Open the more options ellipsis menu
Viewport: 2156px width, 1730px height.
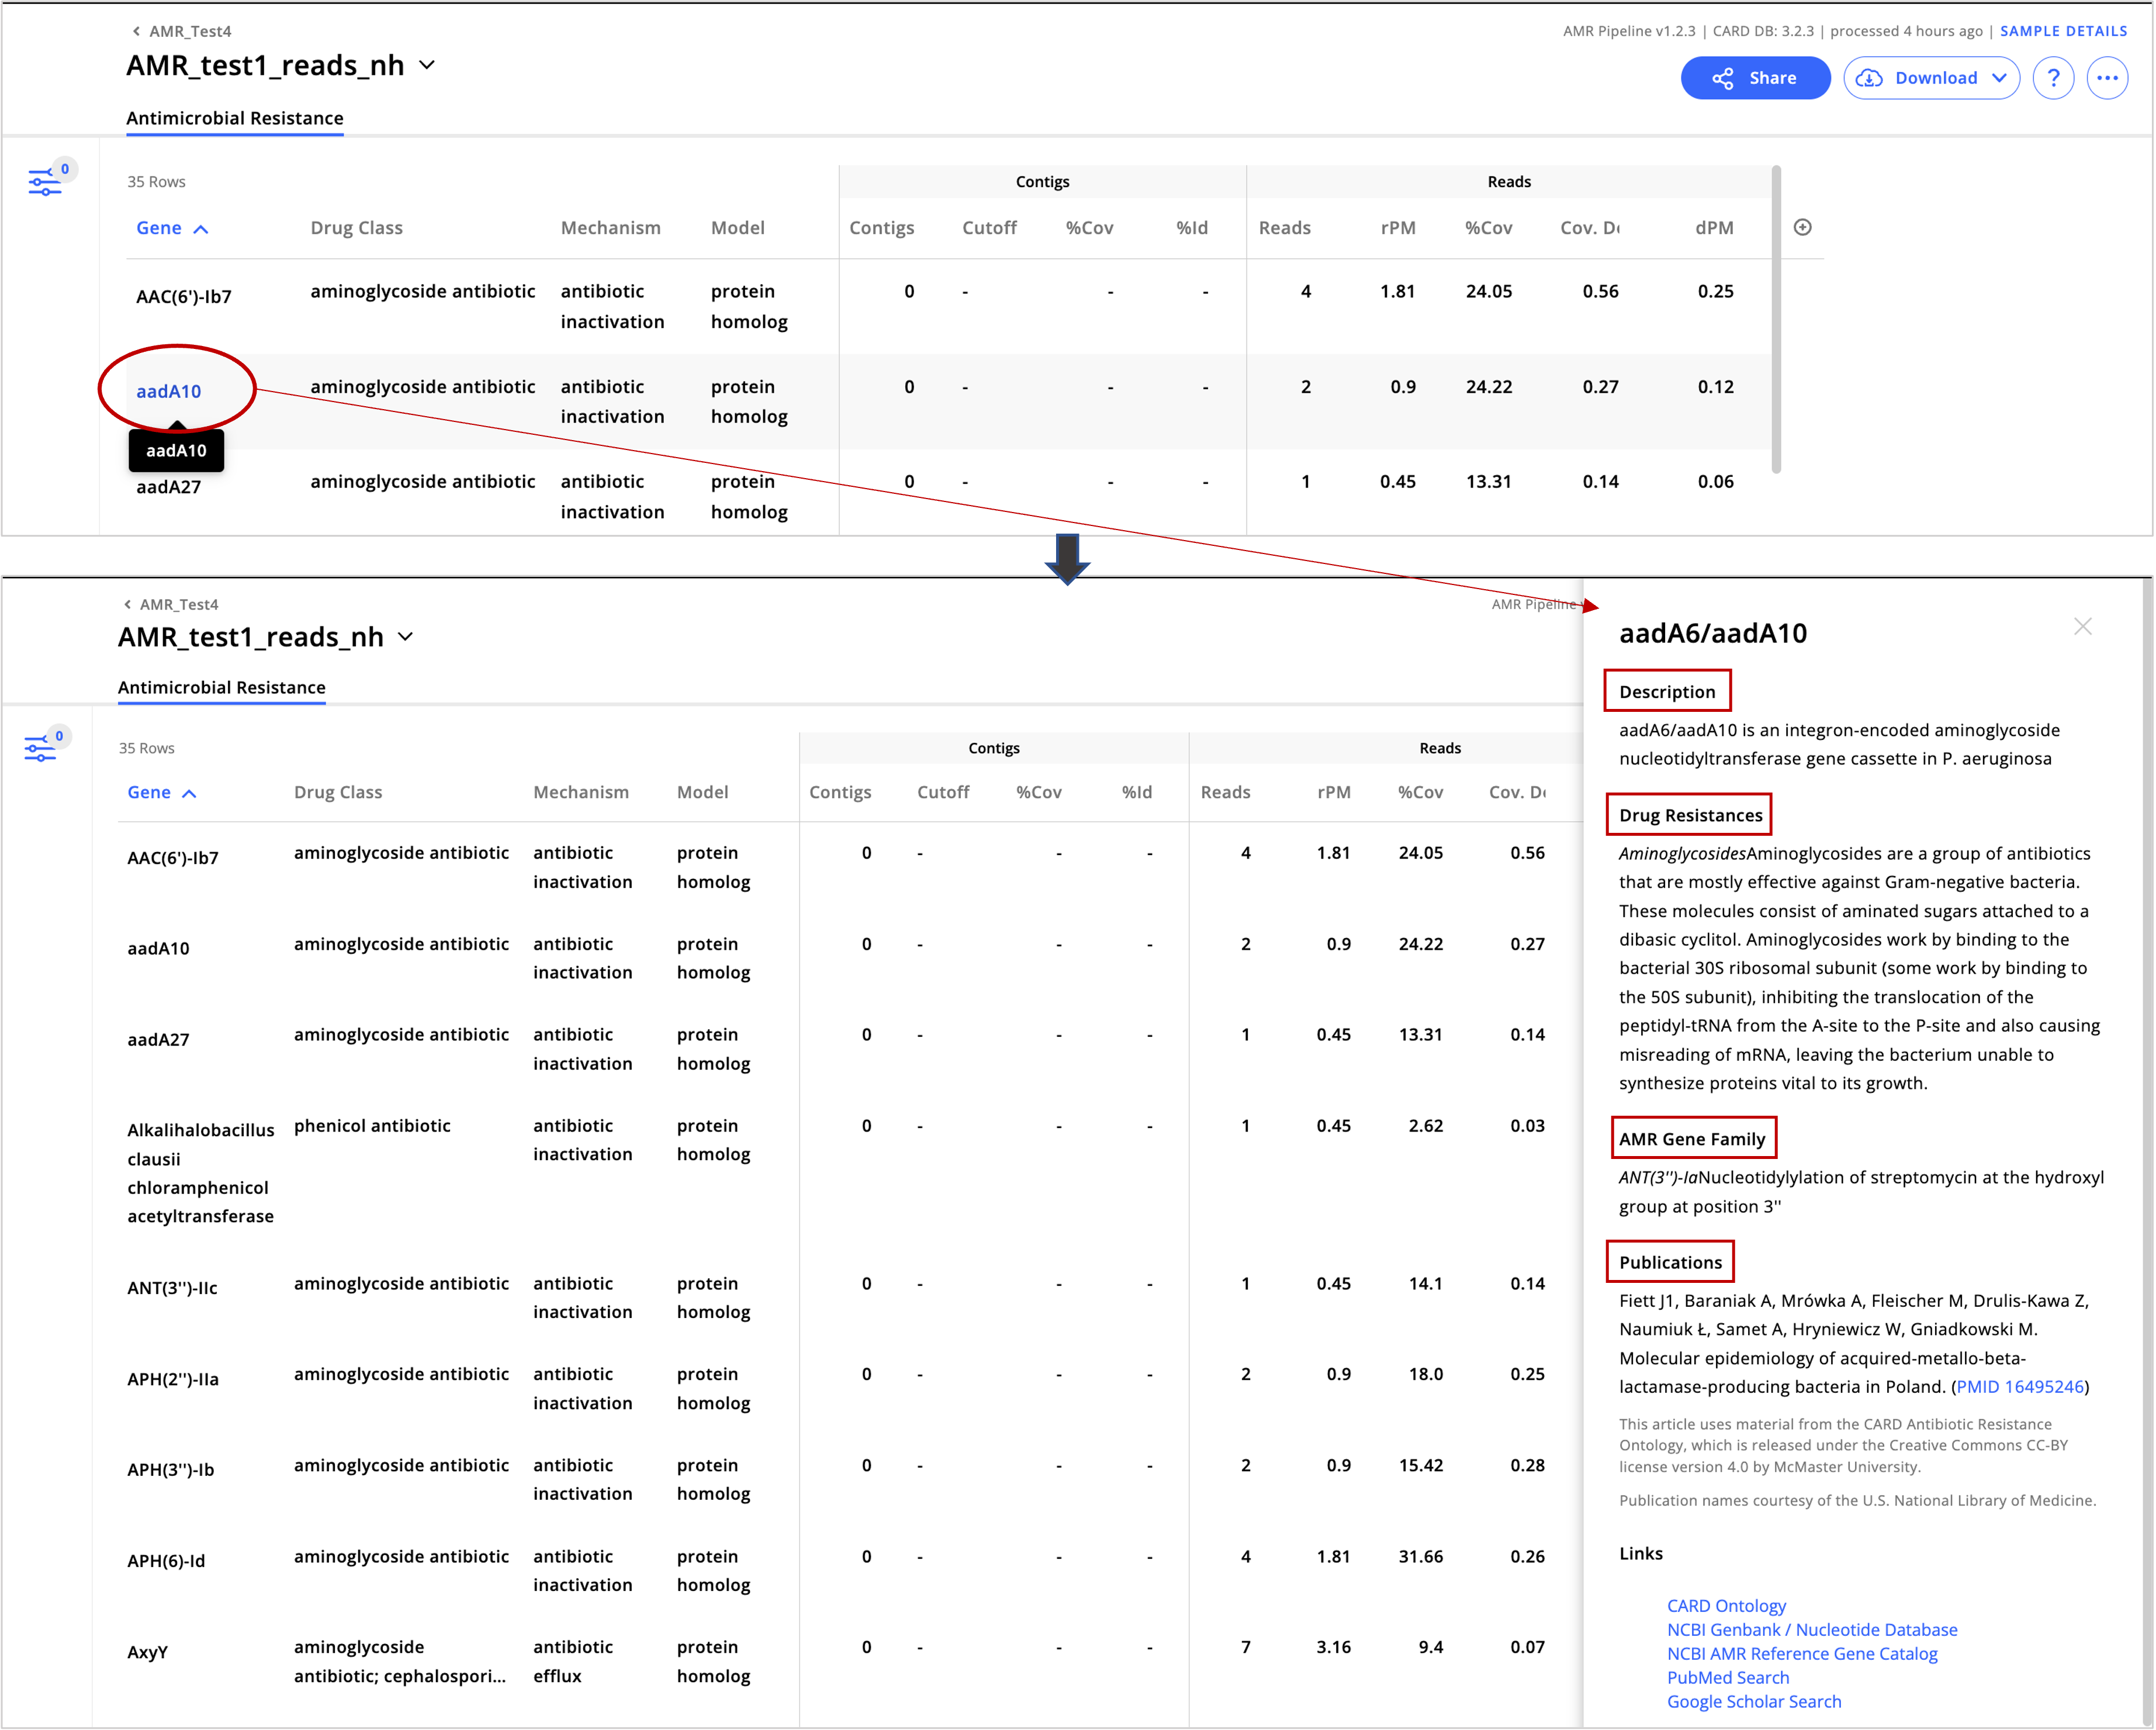tap(2108, 77)
